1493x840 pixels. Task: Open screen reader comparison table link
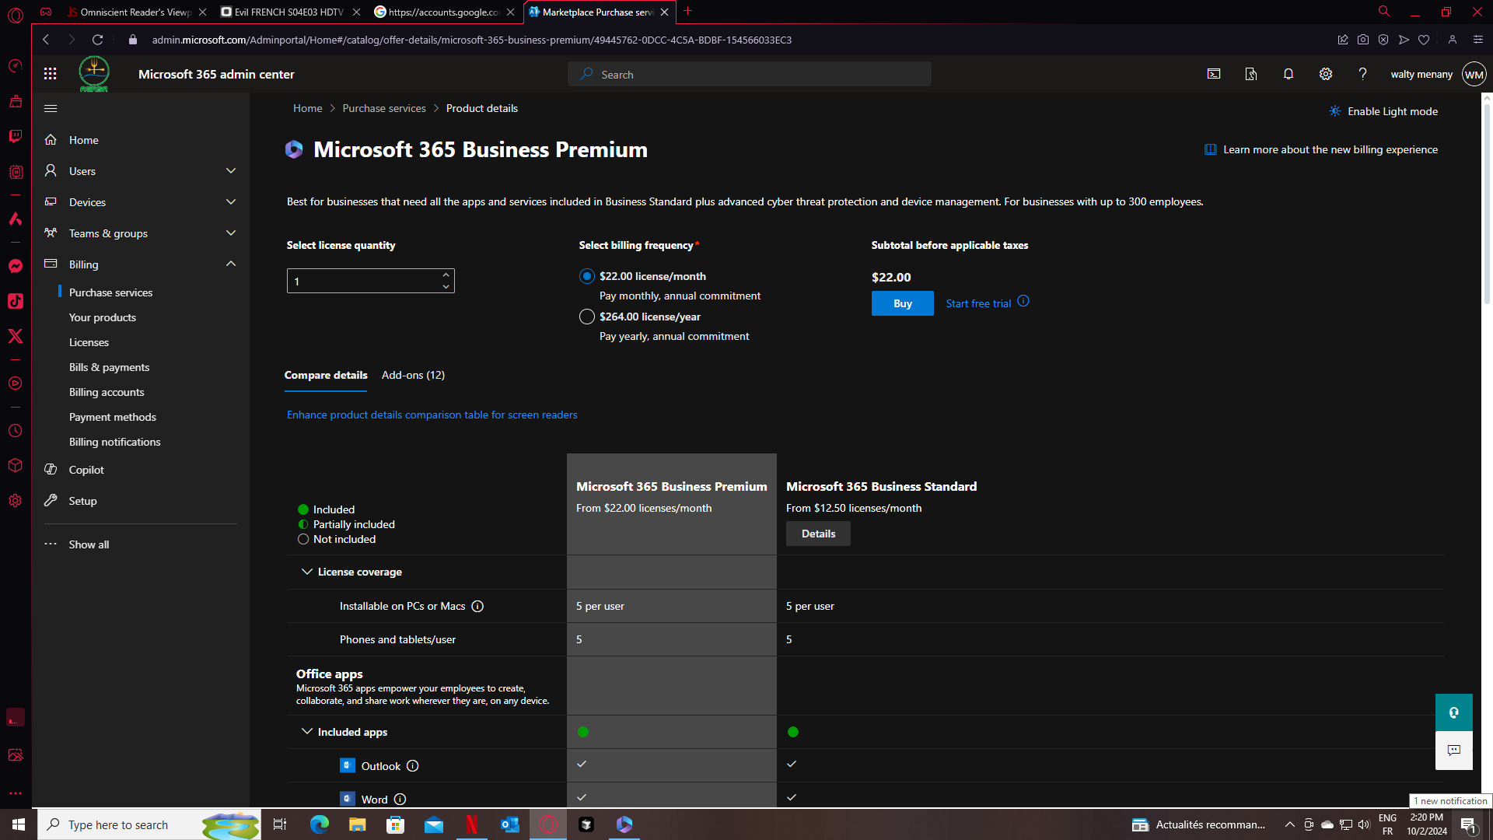click(x=432, y=415)
